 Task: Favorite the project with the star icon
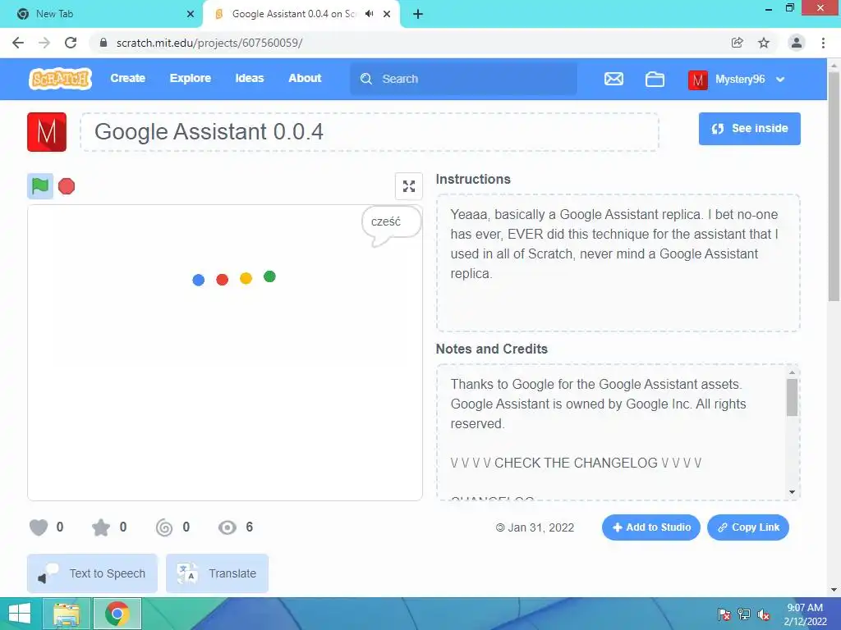pyautogui.click(x=101, y=527)
